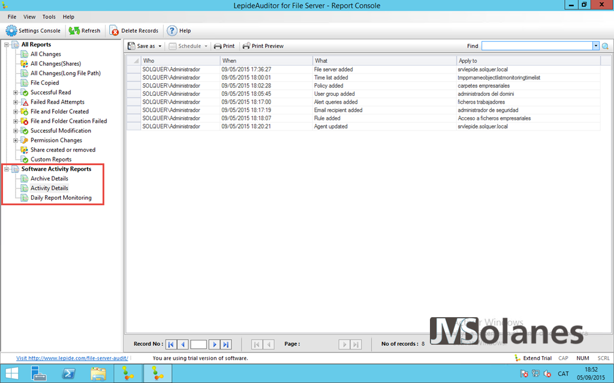Click the Print printer icon
Screen dimensions: 614x383
point(218,46)
